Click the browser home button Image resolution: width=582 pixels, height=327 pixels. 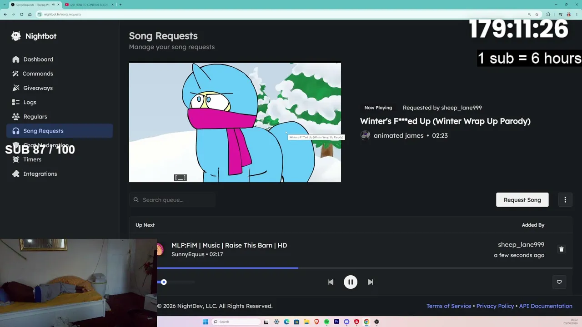point(30,14)
